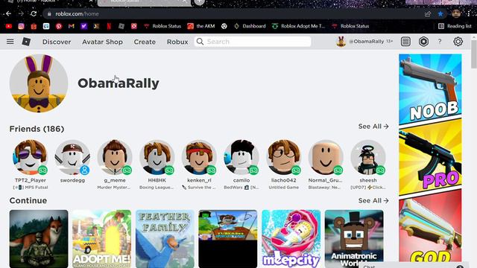The image size is (477, 268).
Task: Open the Yahoo bookmark icon
Action: 84,27
